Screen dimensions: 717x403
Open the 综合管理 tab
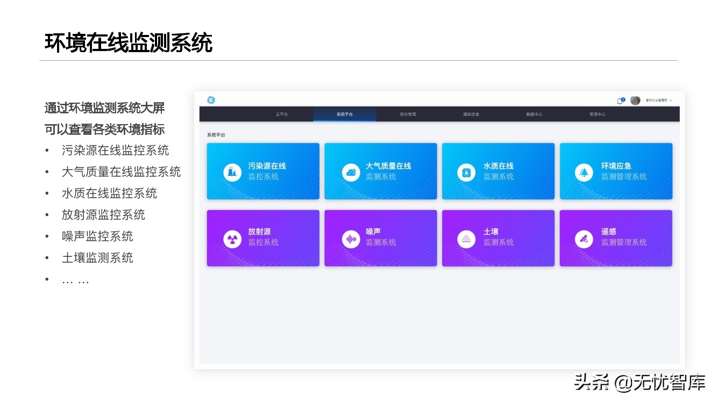408,114
